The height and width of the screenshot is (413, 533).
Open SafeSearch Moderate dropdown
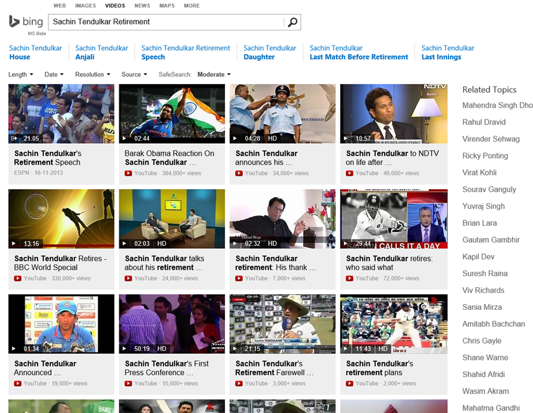coord(214,75)
